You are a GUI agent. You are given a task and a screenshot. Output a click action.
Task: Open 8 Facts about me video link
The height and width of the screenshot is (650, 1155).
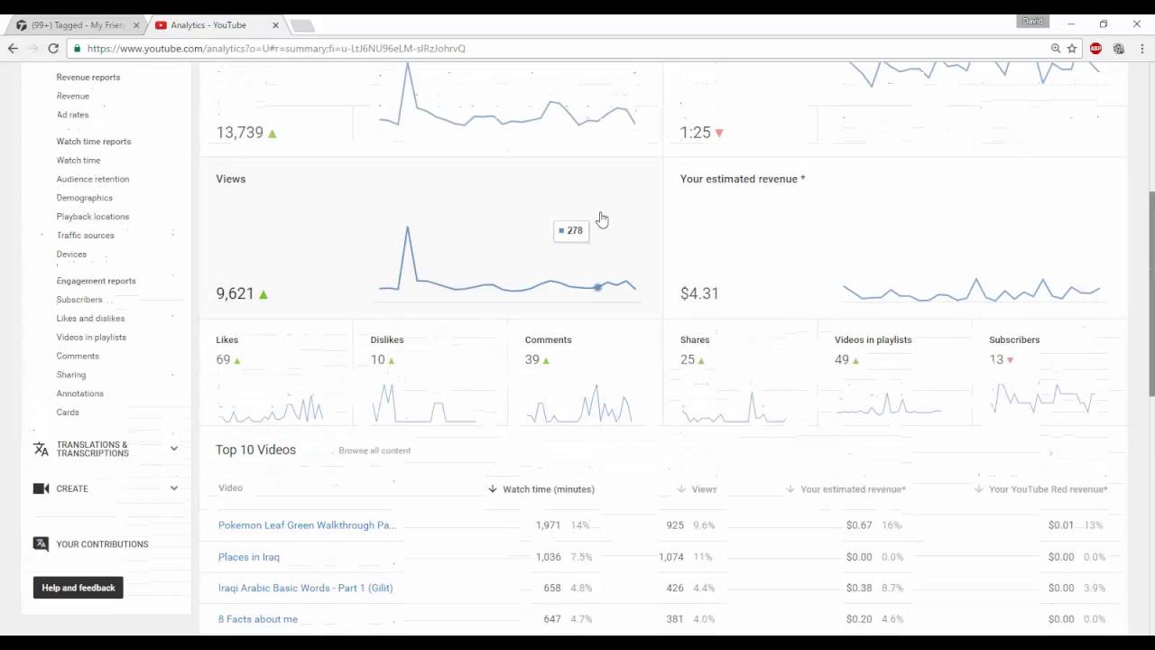click(x=258, y=619)
